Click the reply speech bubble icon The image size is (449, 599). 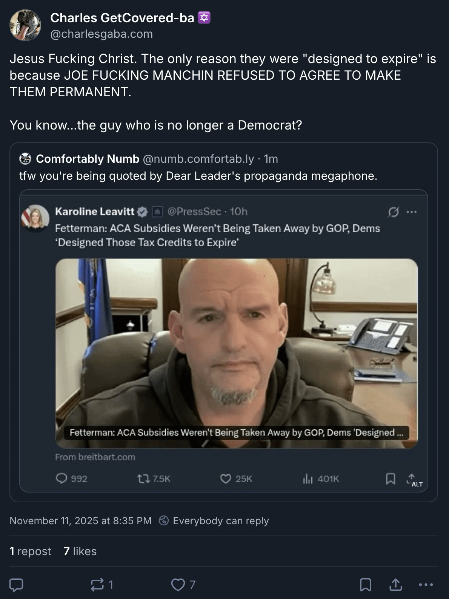point(16,585)
